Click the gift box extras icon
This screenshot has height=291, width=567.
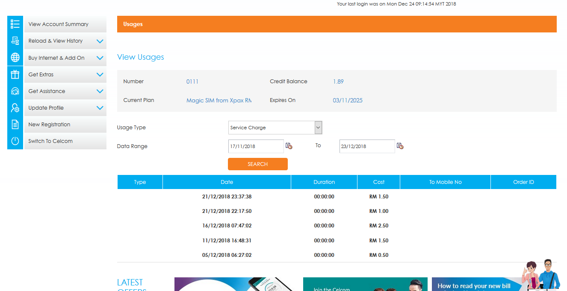pyautogui.click(x=15, y=75)
